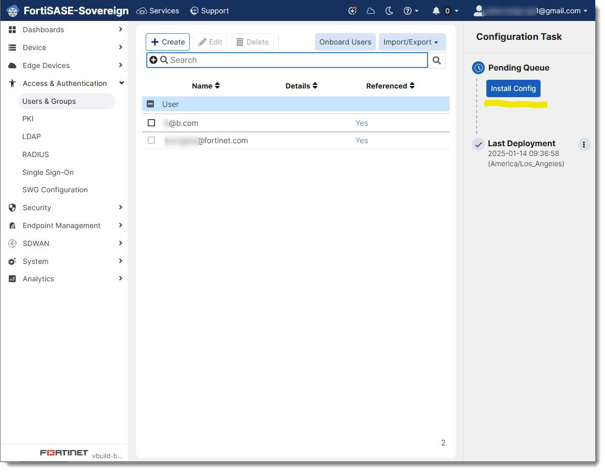605x472 pixels.
Task: Select Users & Groups in sidebar
Action: pos(66,101)
